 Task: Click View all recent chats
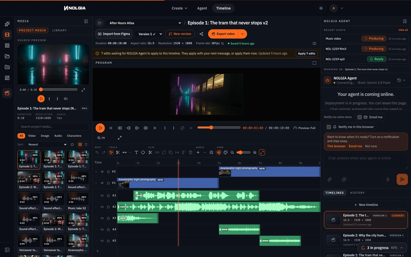[403, 30]
